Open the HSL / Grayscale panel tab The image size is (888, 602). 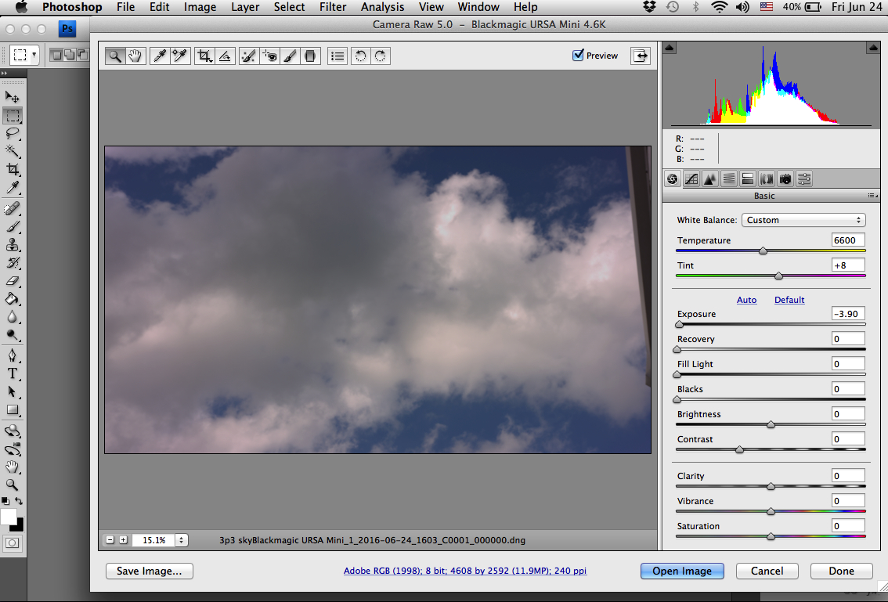coord(729,179)
